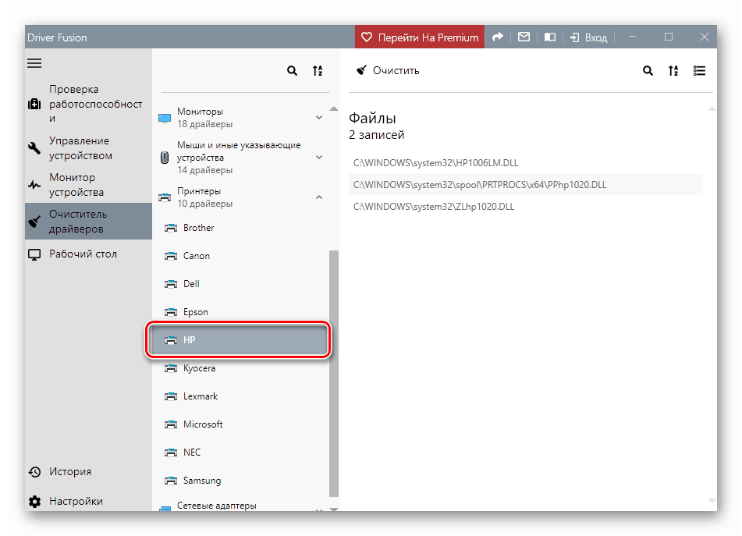Screen dimensions: 742x536
Task: Click the monitor category icon
Action: tap(165, 118)
